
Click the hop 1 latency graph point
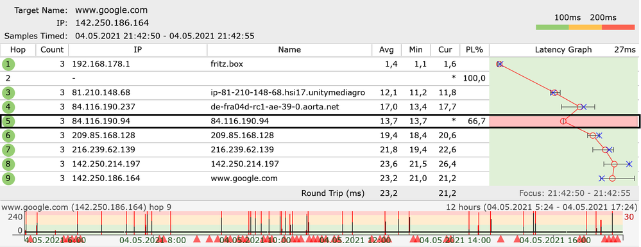[x=499, y=64]
